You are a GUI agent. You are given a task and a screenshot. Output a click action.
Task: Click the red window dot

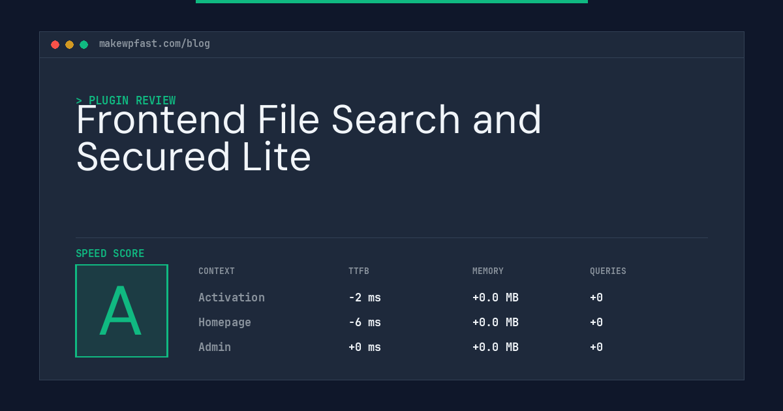[55, 44]
